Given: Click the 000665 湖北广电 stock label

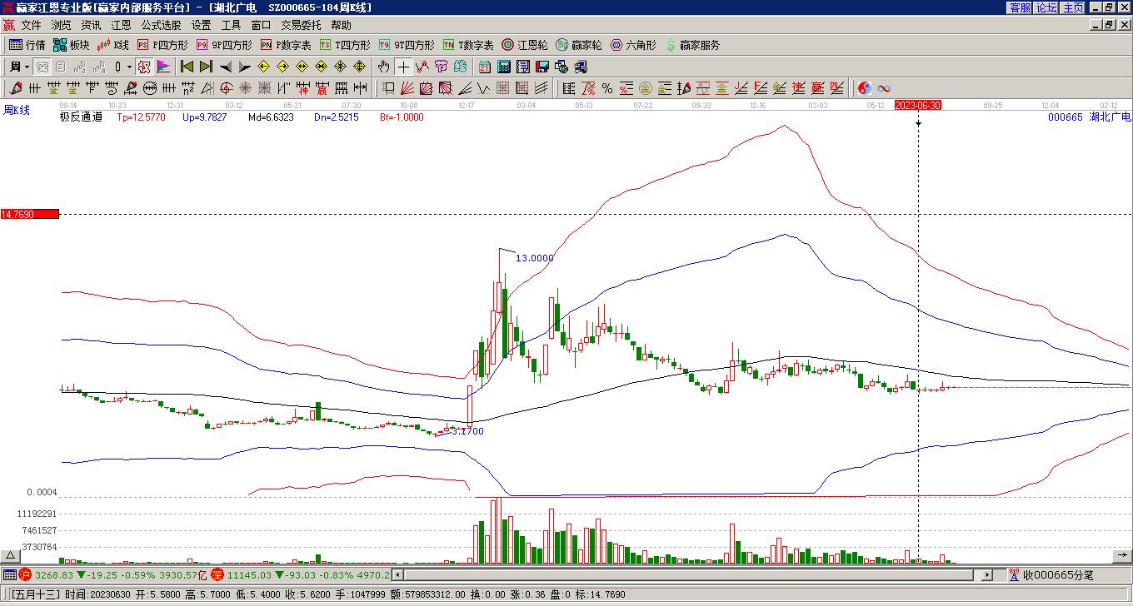Looking at the screenshot, I should [1090, 117].
